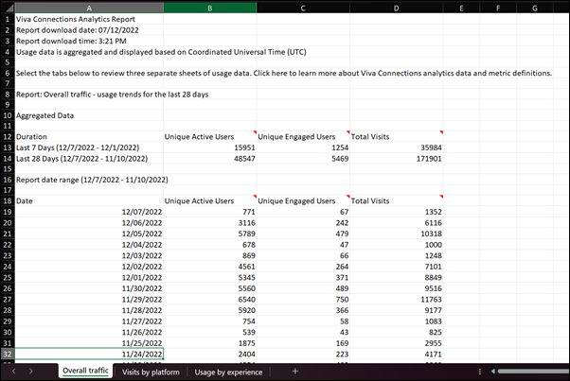The width and height of the screenshot is (570, 381).
Task: Add a new sheet with the plus icon
Action: tap(295, 372)
